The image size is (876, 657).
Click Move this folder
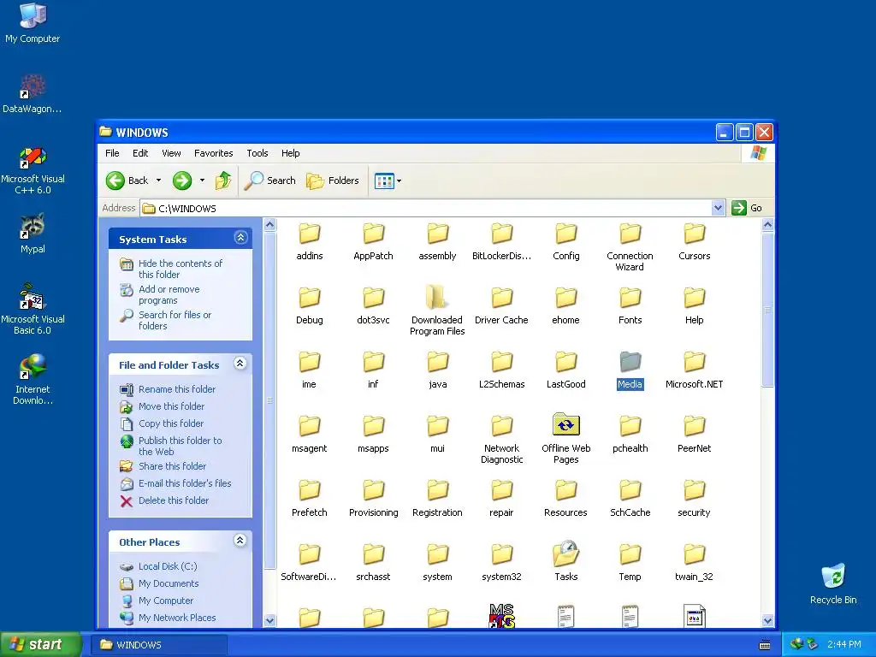click(171, 406)
